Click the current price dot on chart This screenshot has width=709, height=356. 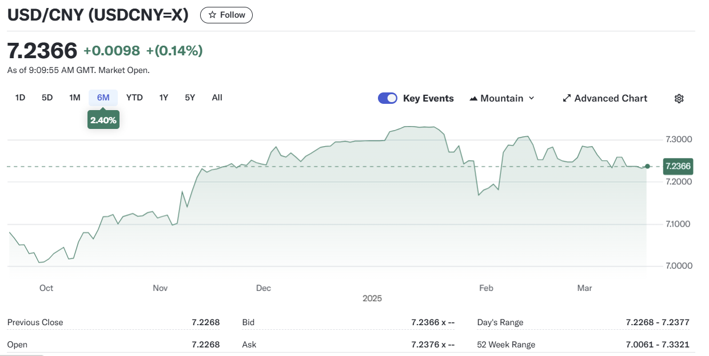(x=647, y=167)
